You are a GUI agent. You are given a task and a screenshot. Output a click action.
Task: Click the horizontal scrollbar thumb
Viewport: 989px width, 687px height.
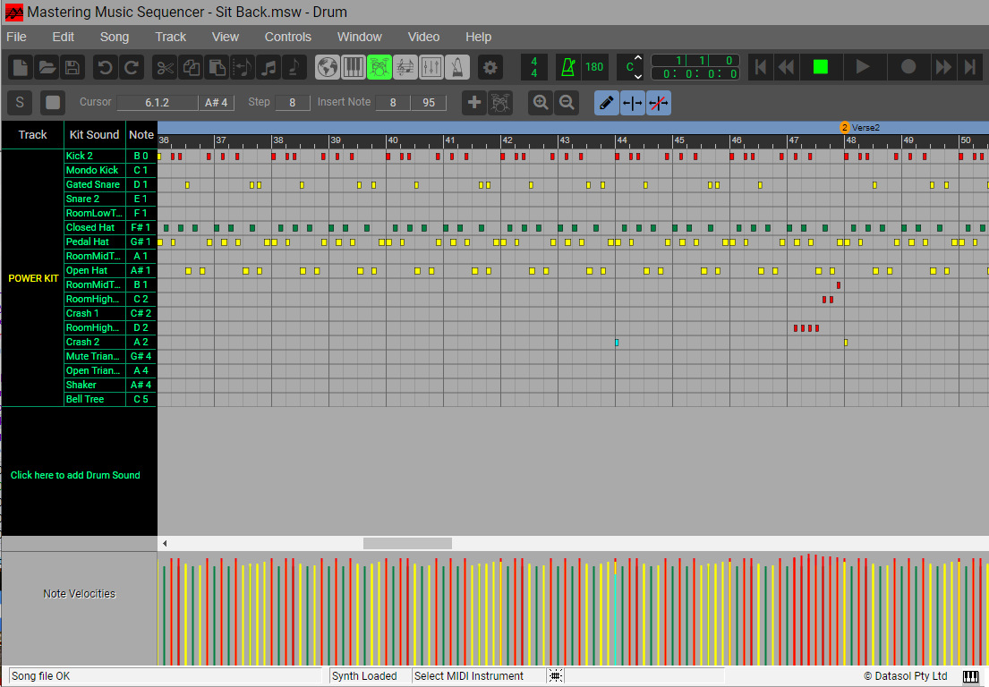pyautogui.click(x=407, y=543)
